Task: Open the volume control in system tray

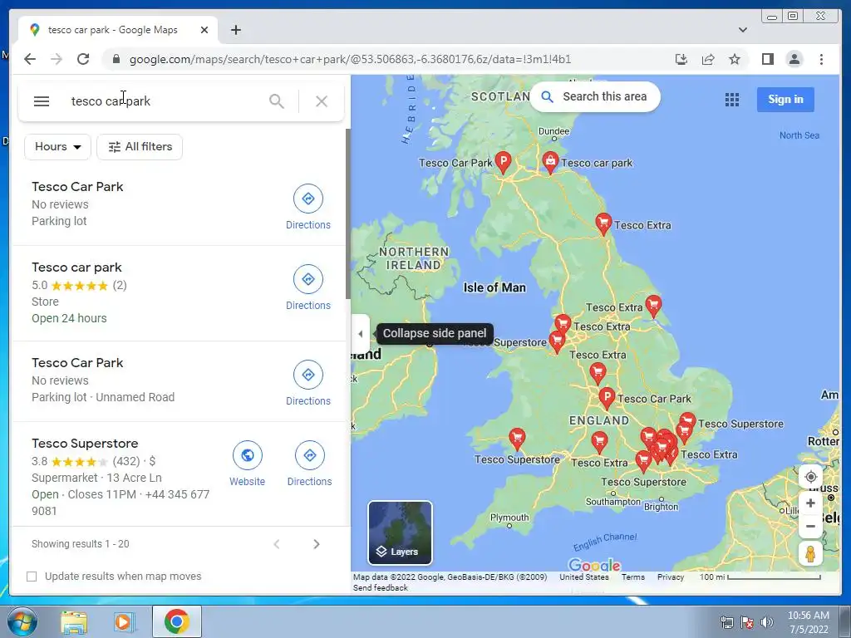Action: coord(767,622)
